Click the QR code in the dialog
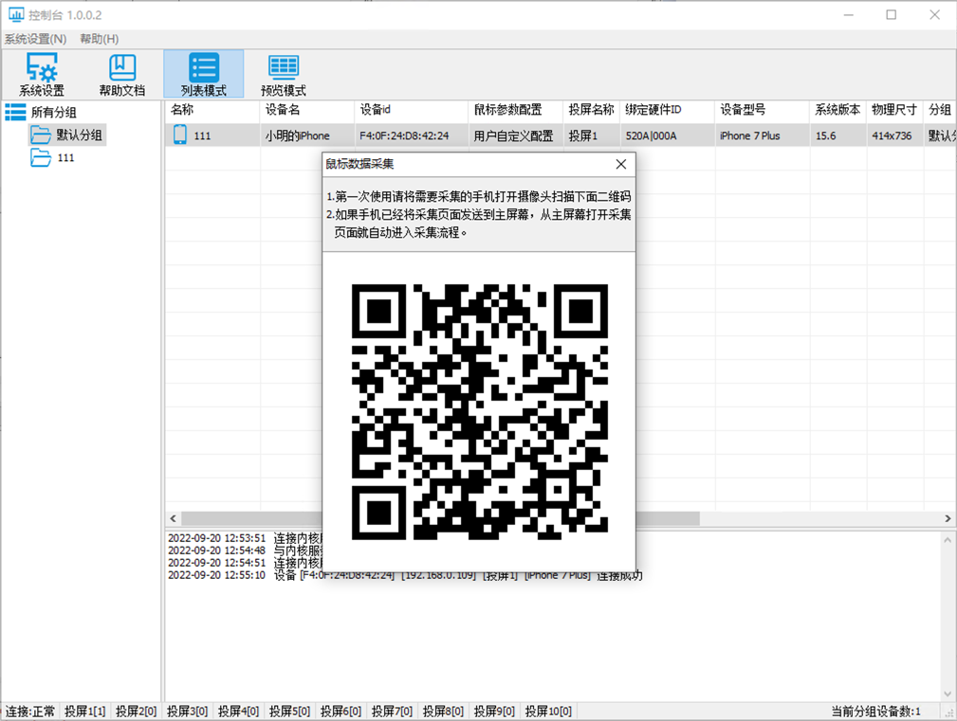The width and height of the screenshot is (957, 721). point(479,411)
